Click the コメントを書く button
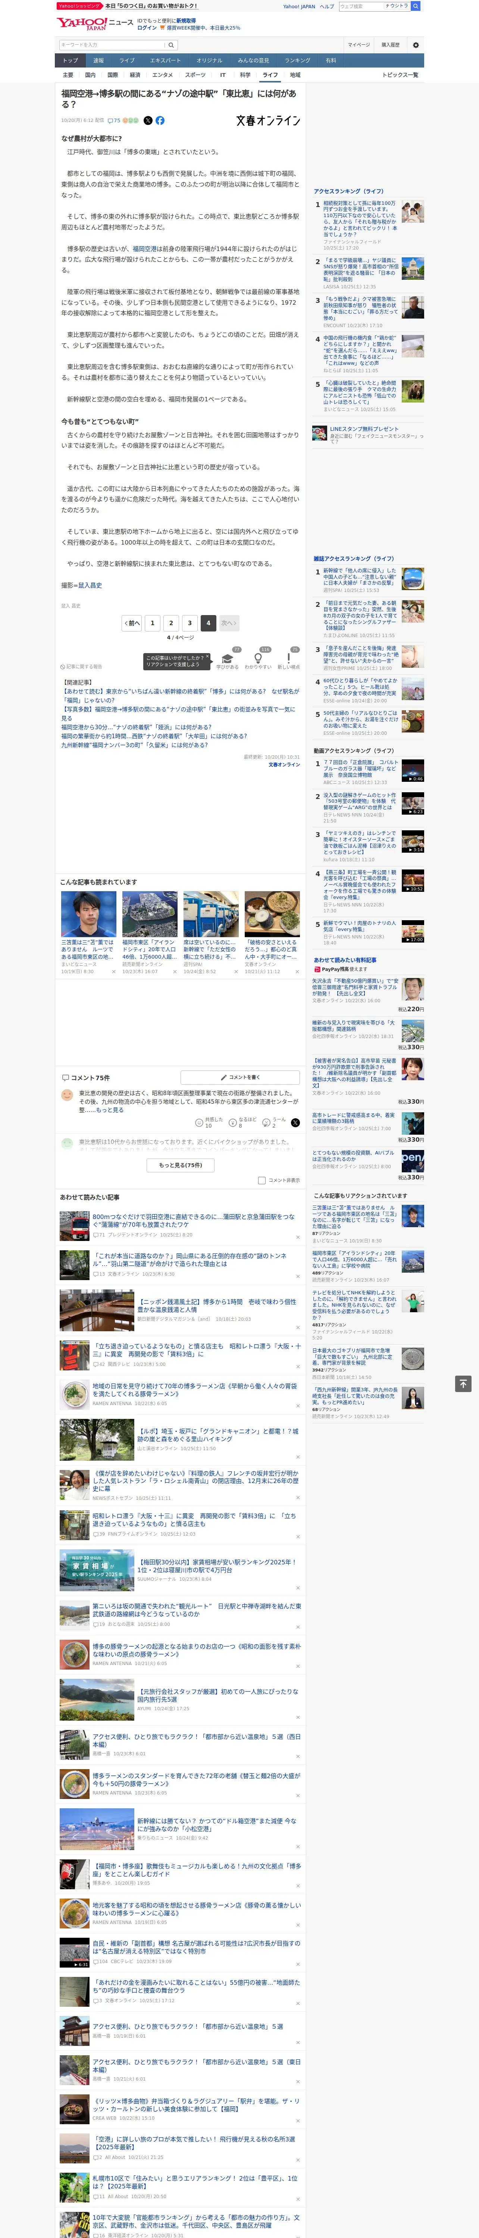Viewport: 479px width, 2238px height. [x=241, y=1077]
